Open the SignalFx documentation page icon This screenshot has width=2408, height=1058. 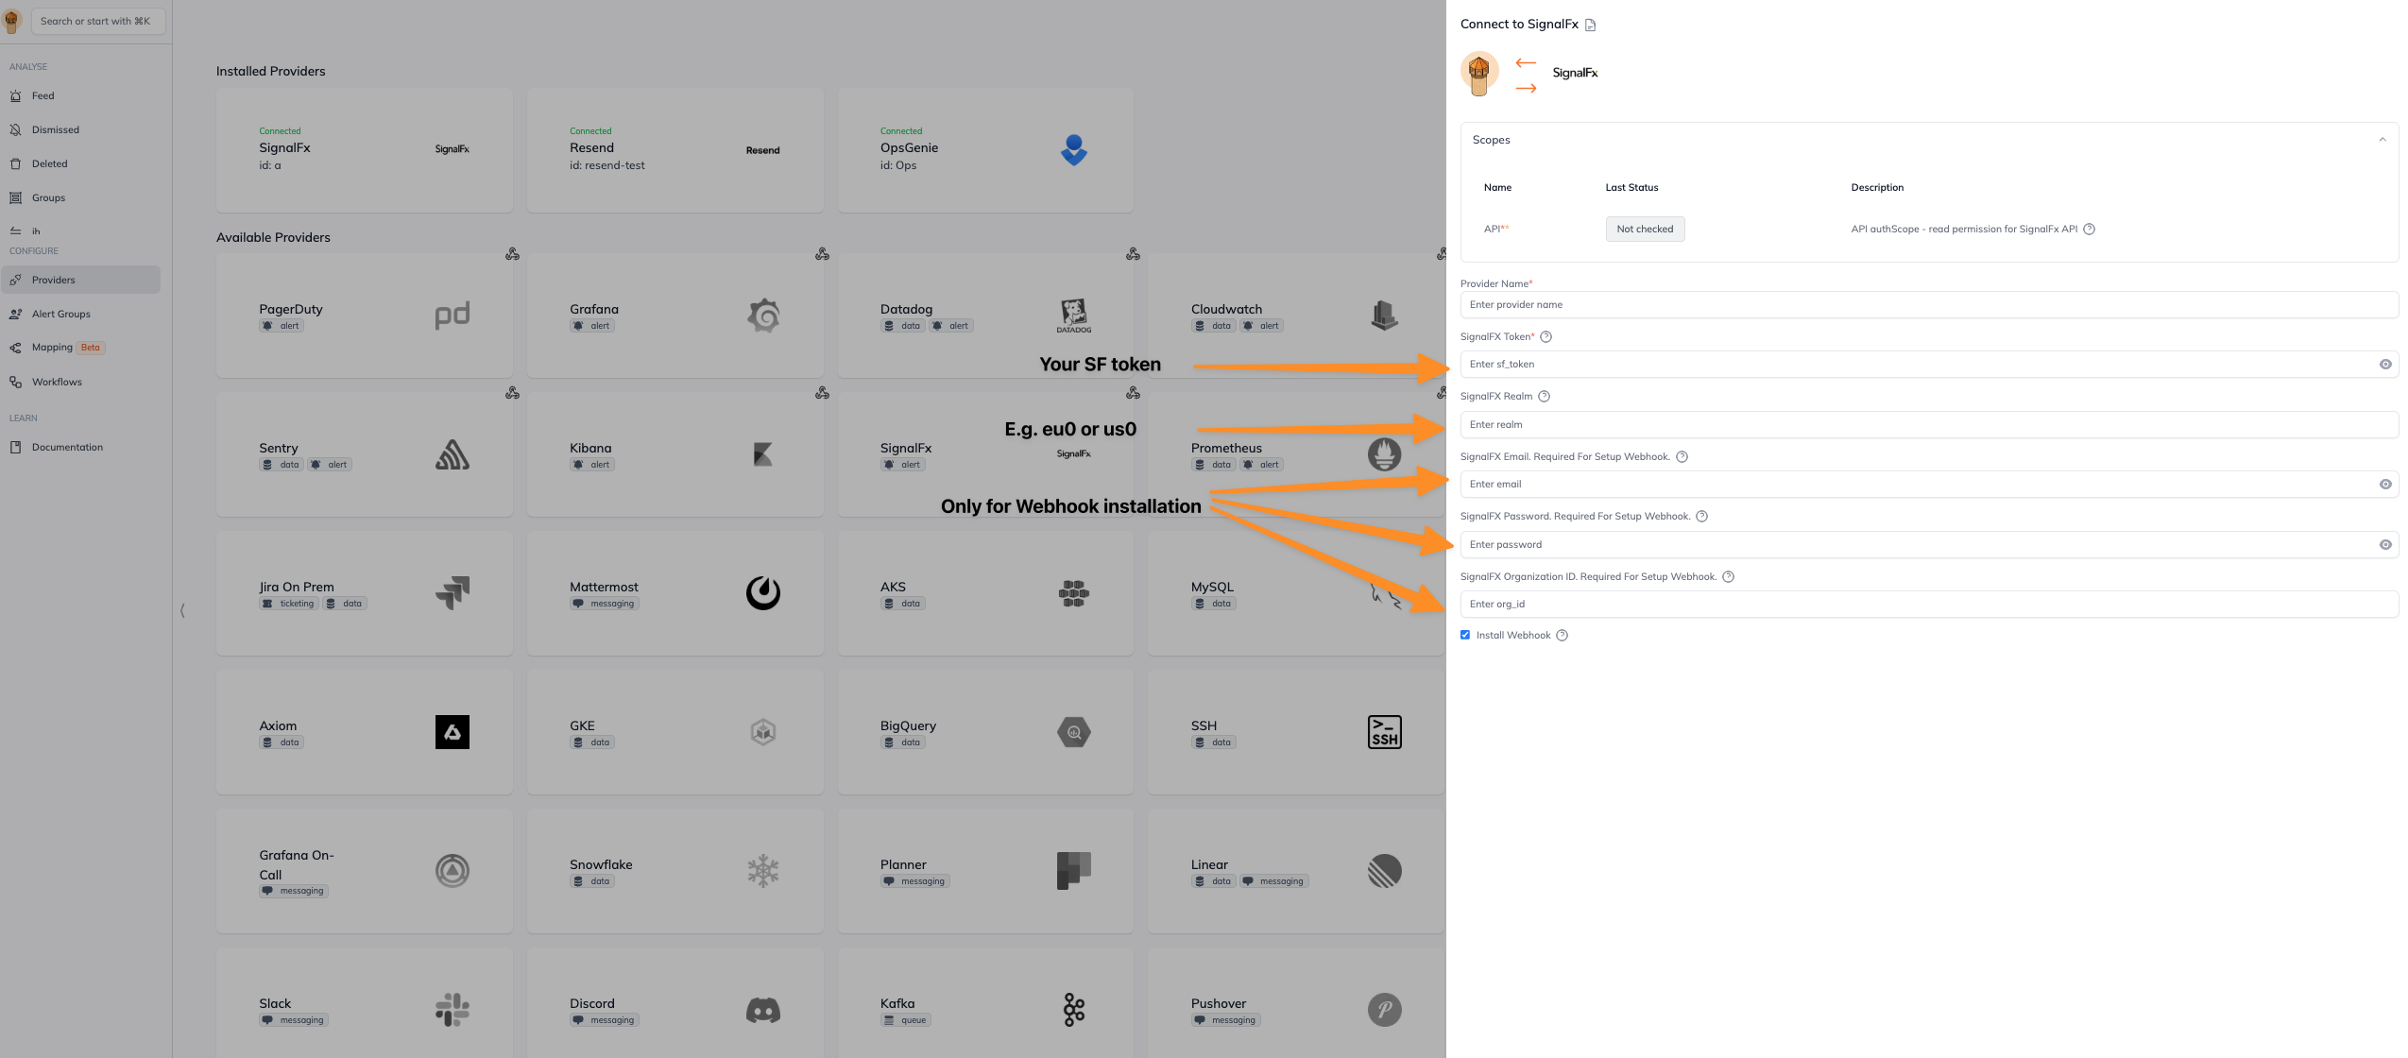(1590, 26)
